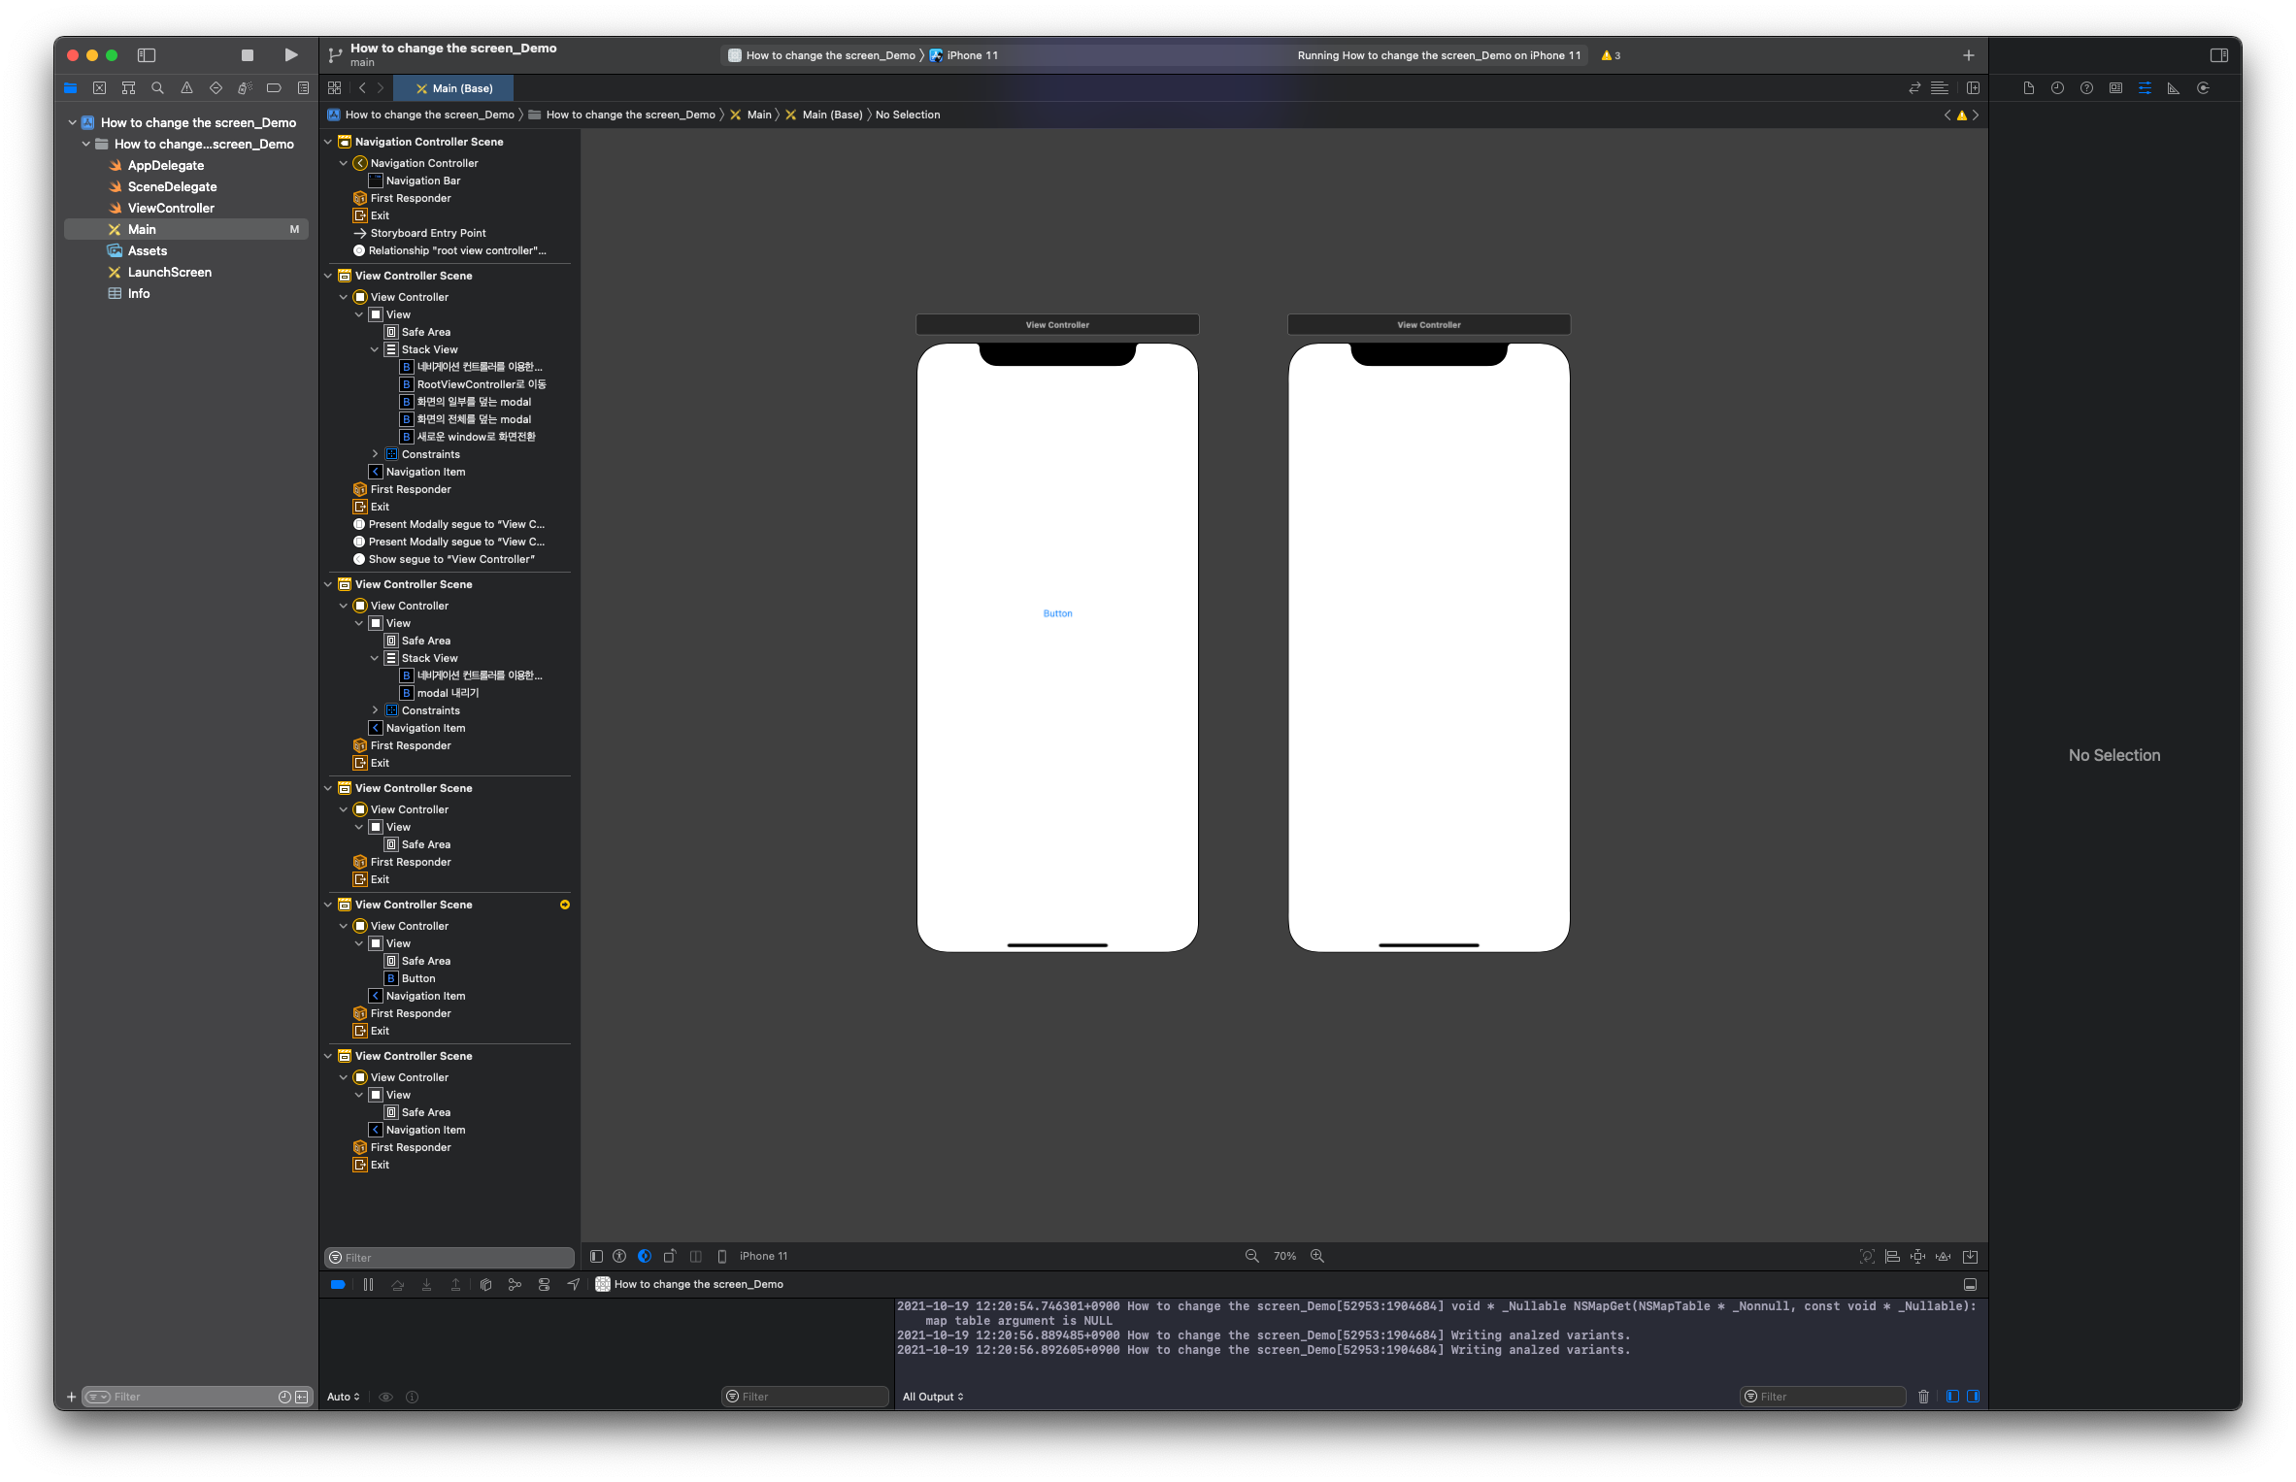
Task: Run the project with the Play button
Action: 290,55
